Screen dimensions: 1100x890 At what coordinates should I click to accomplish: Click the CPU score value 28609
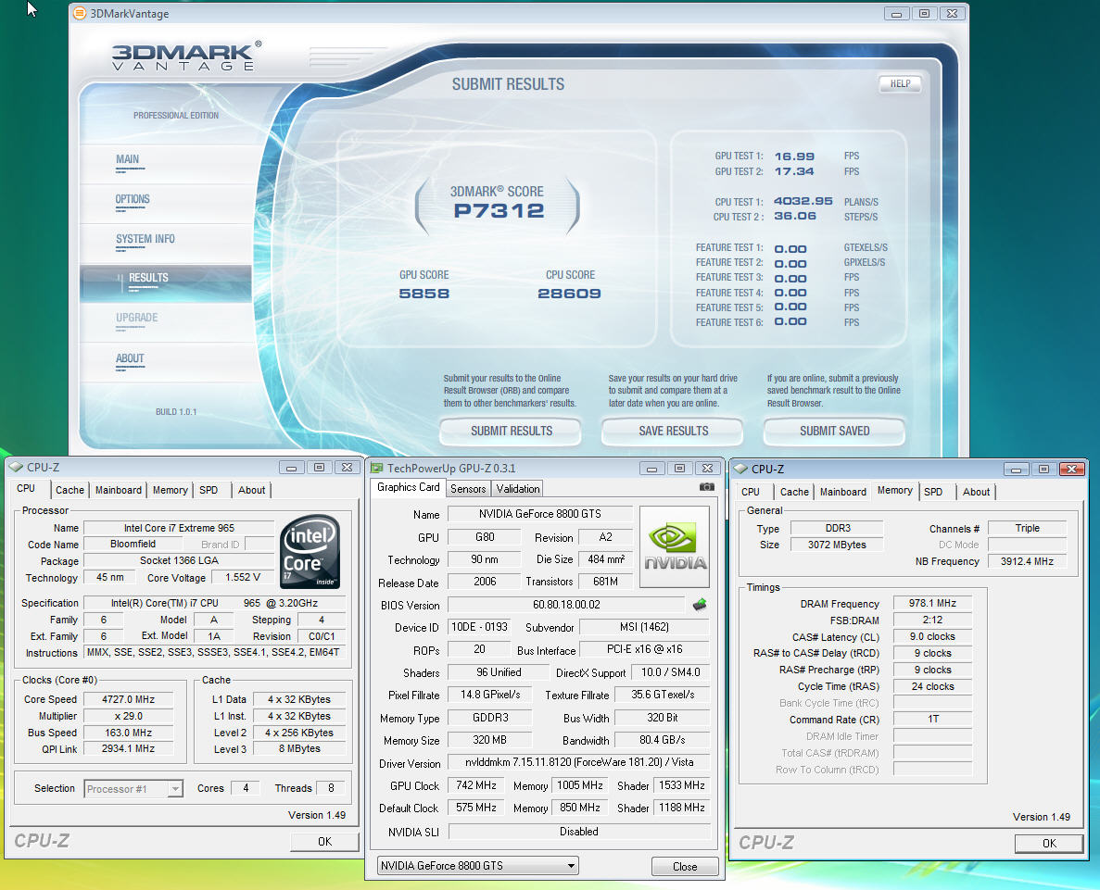[569, 294]
